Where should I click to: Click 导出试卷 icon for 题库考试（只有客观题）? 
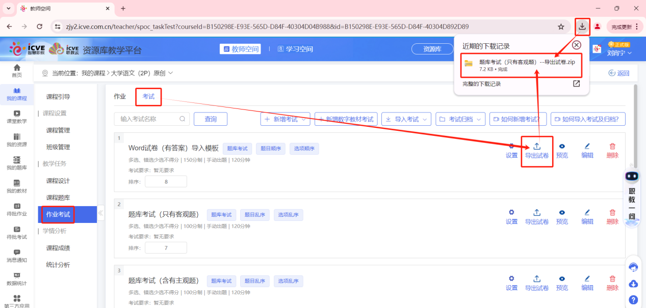click(x=536, y=214)
